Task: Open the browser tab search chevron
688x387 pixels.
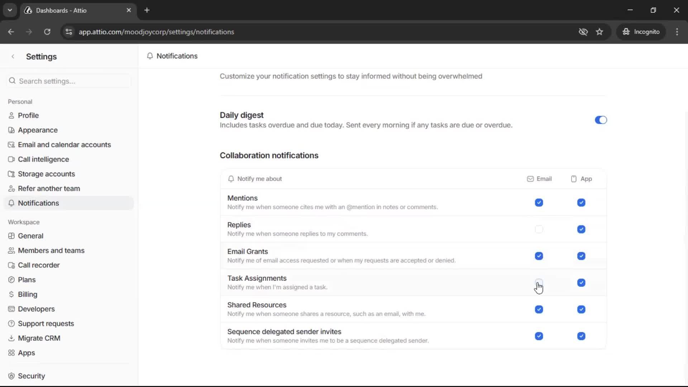Action: pyautogui.click(x=10, y=10)
